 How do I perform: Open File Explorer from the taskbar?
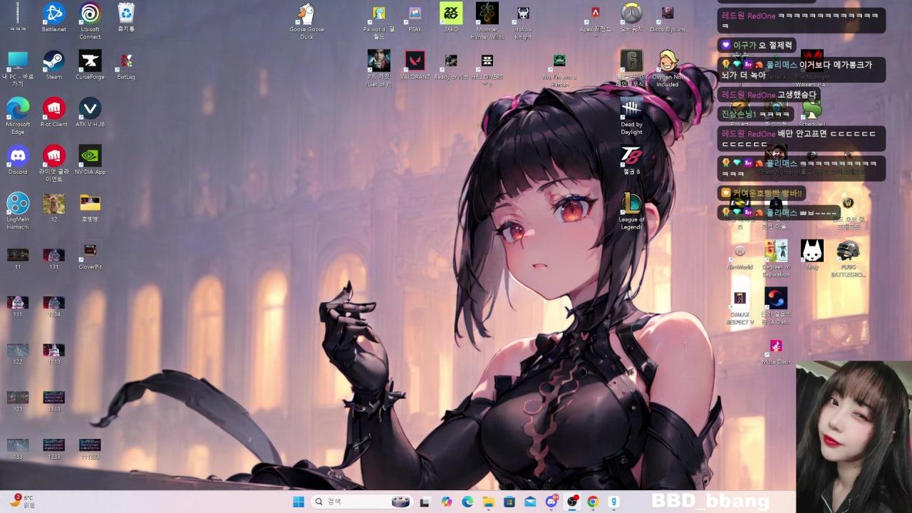[488, 502]
